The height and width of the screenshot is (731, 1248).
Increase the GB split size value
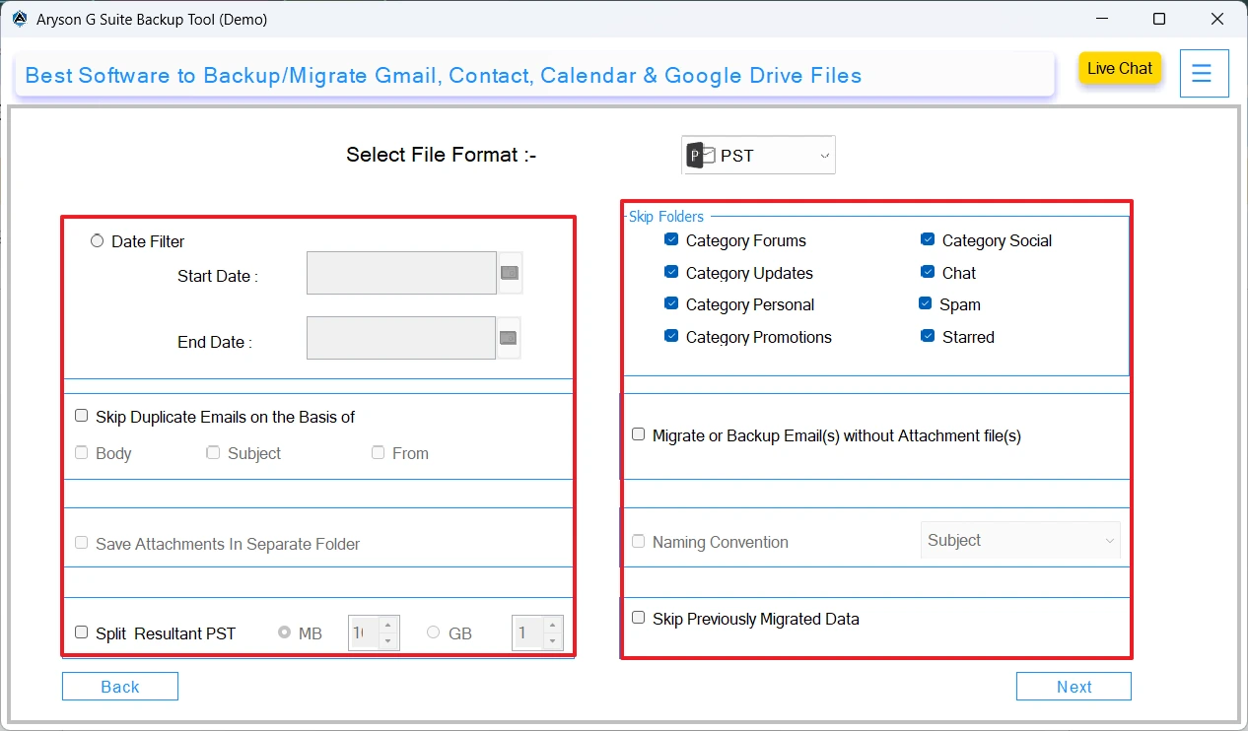pos(551,626)
